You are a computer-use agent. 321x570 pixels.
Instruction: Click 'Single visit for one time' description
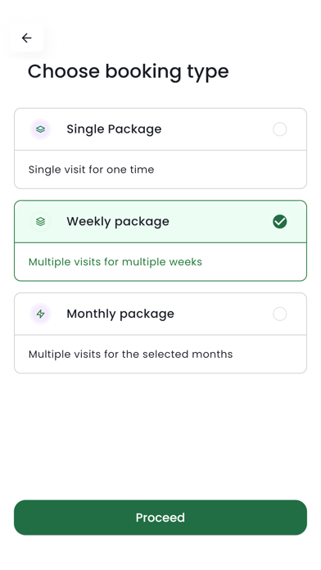91,170
